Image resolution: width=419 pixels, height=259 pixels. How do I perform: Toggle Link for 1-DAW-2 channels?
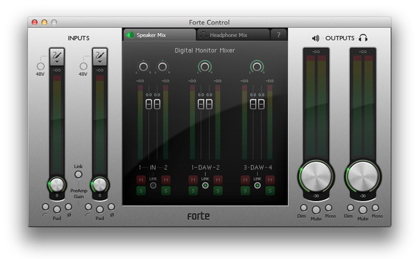[206, 185]
